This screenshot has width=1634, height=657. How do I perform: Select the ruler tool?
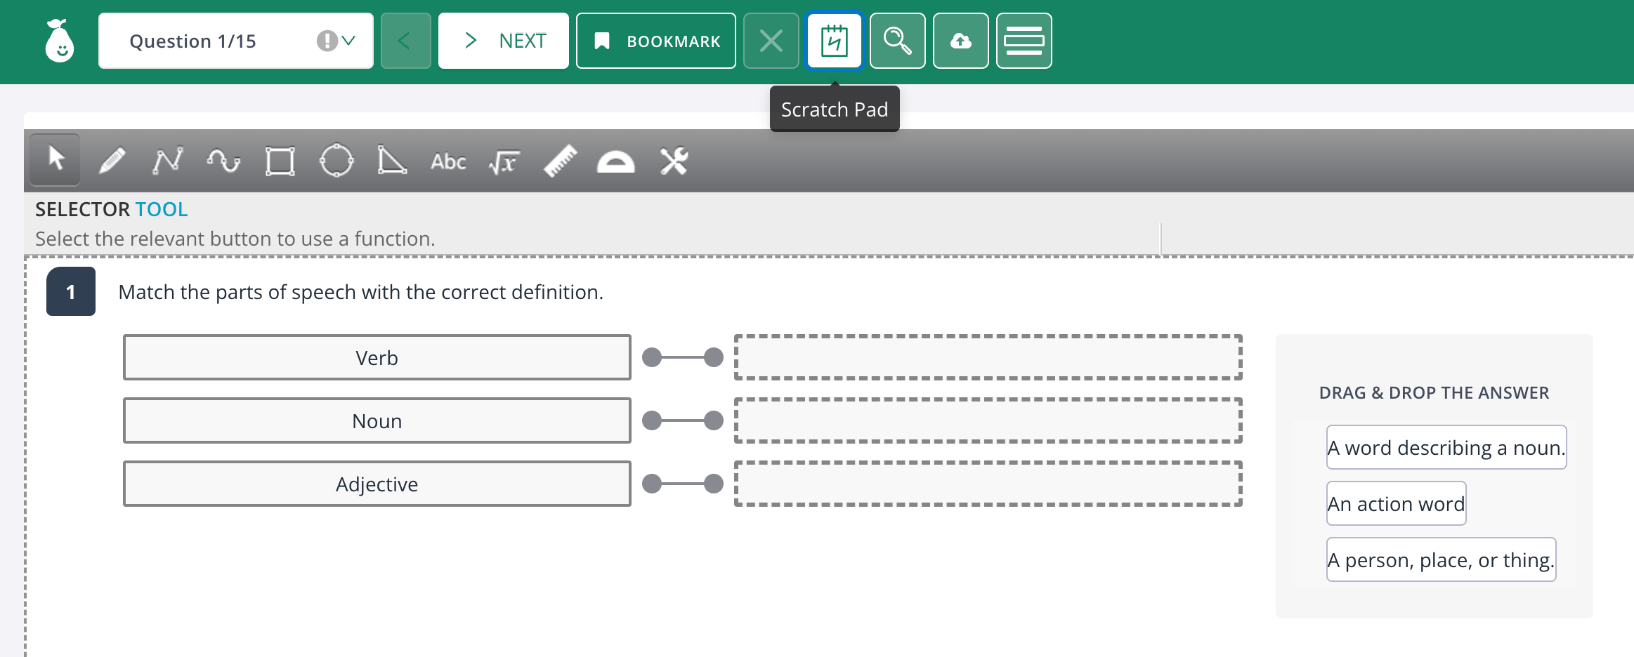tap(561, 161)
